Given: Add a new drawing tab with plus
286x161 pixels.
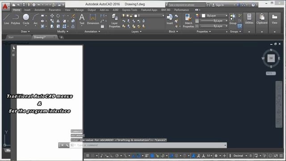Looking at the screenshot, I should tap(62, 37).
